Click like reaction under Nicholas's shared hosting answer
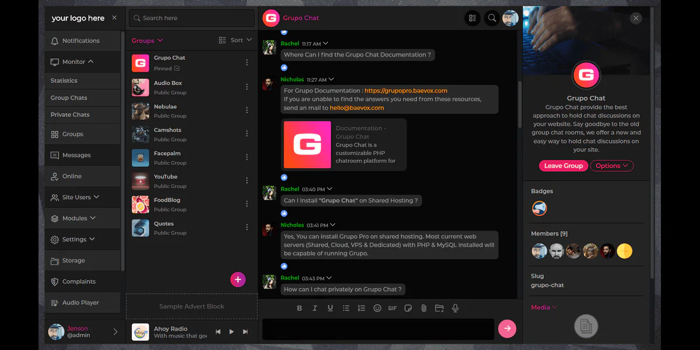This screenshot has width=700, height=350. tap(284, 266)
